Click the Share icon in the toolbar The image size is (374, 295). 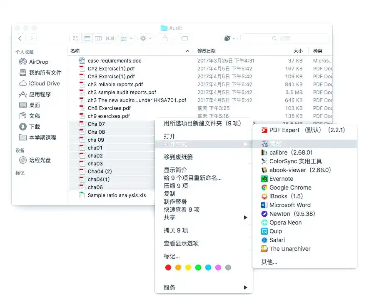[165, 38]
